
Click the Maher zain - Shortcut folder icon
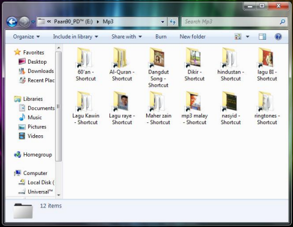157,102
